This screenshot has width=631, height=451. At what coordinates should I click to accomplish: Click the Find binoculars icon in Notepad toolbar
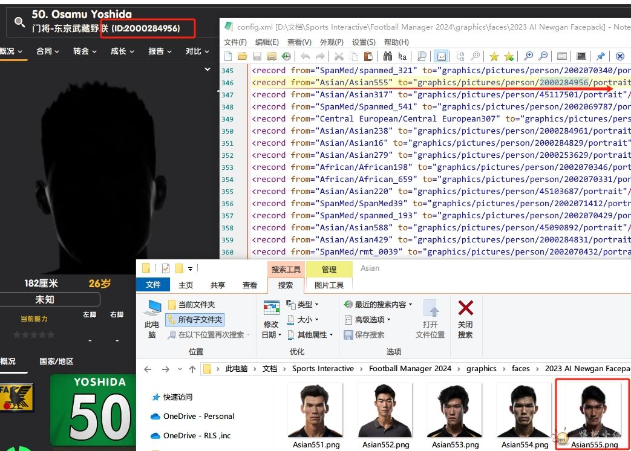pos(387,56)
